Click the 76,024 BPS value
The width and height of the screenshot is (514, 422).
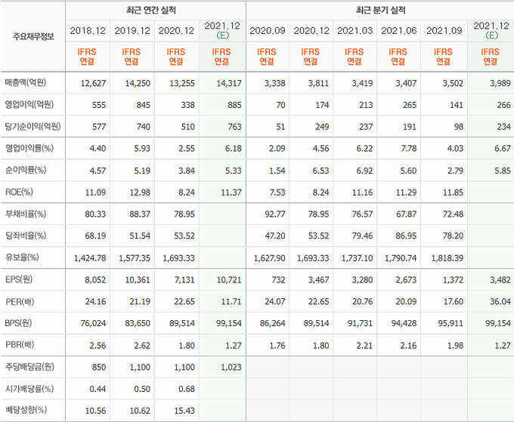(93, 323)
